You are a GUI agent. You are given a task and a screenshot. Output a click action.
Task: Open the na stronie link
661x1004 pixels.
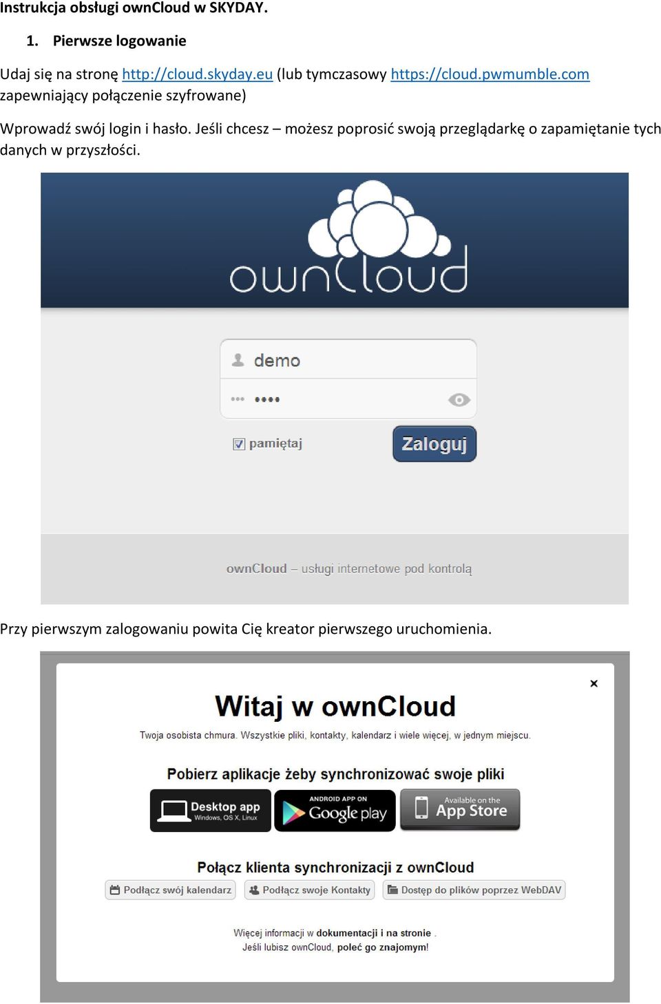pos(408,933)
